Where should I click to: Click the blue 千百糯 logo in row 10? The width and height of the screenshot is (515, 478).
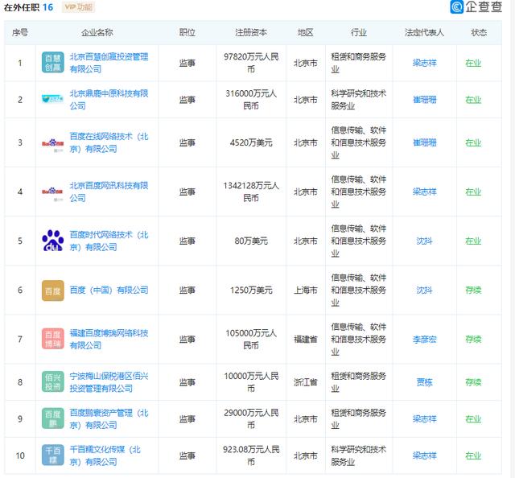[53, 455]
